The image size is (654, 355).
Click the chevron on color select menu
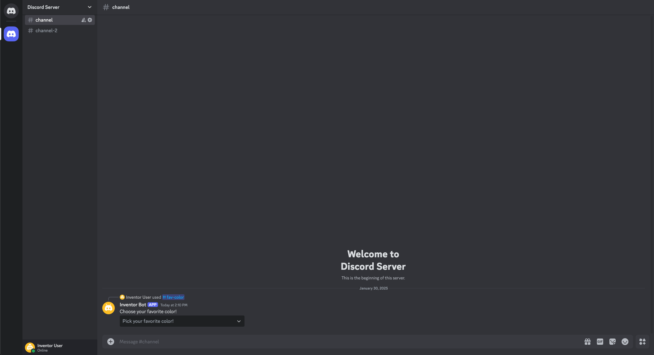(x=239, y=321)
